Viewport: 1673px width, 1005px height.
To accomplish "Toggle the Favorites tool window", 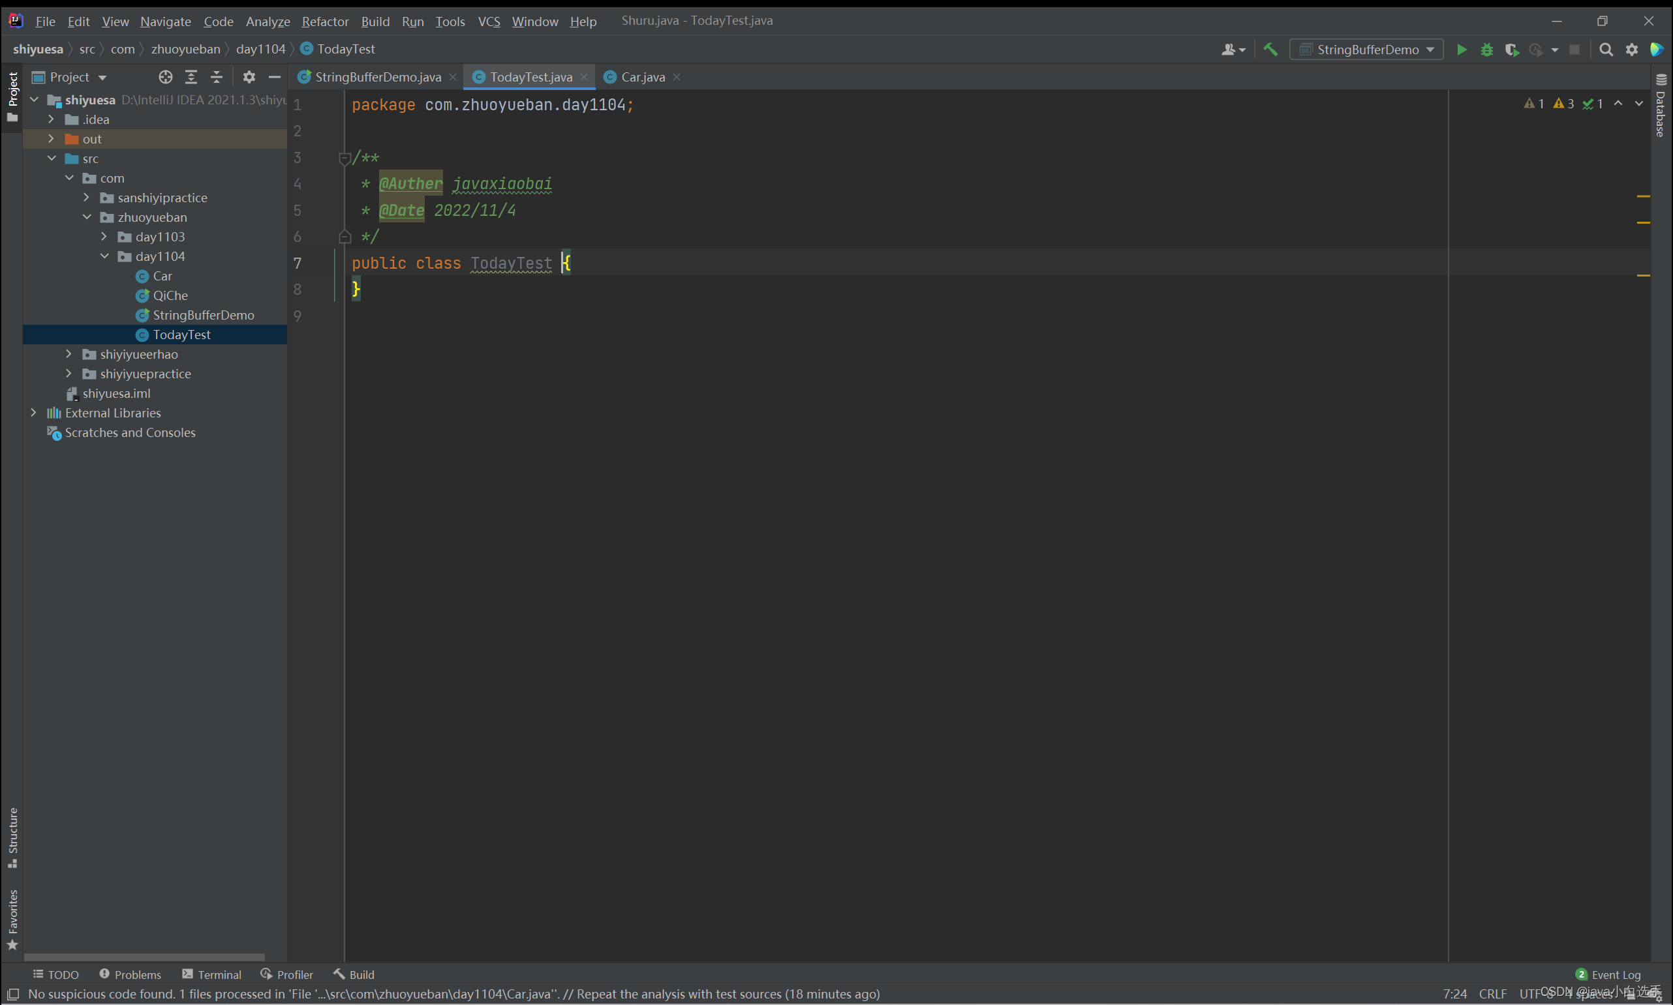I will point(12,918).
